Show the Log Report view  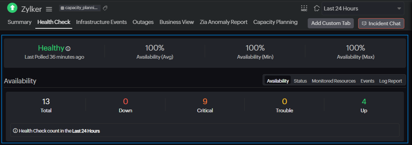pos(390,81)
